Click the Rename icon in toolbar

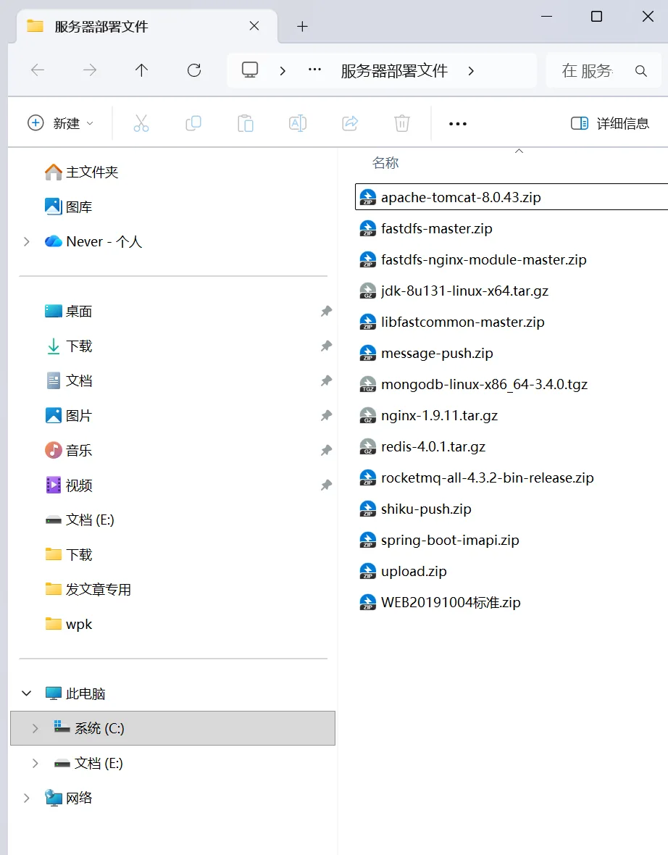pyautogui.click(x=297, y=123)
